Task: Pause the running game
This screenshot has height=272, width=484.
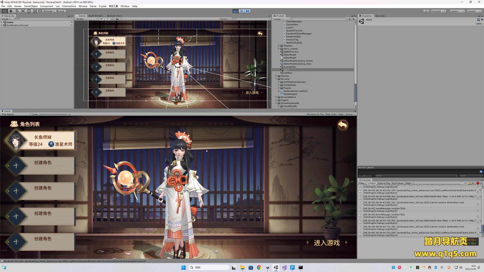Action: coord(241,11)
